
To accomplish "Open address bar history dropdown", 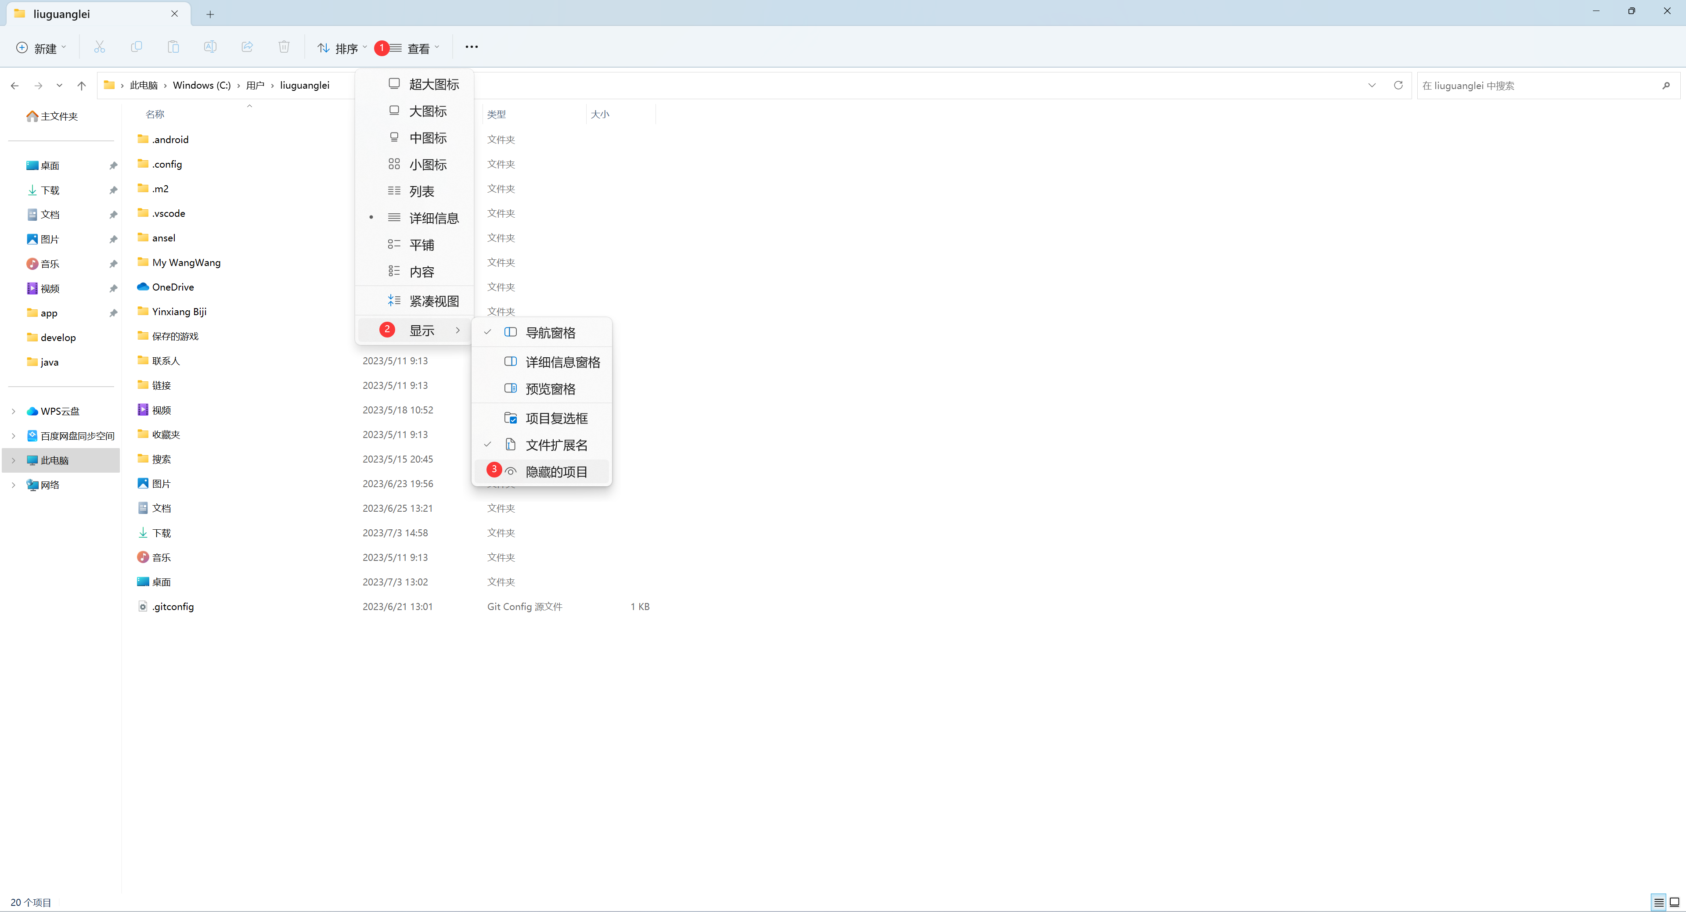I will click(x=1372, y=86).
